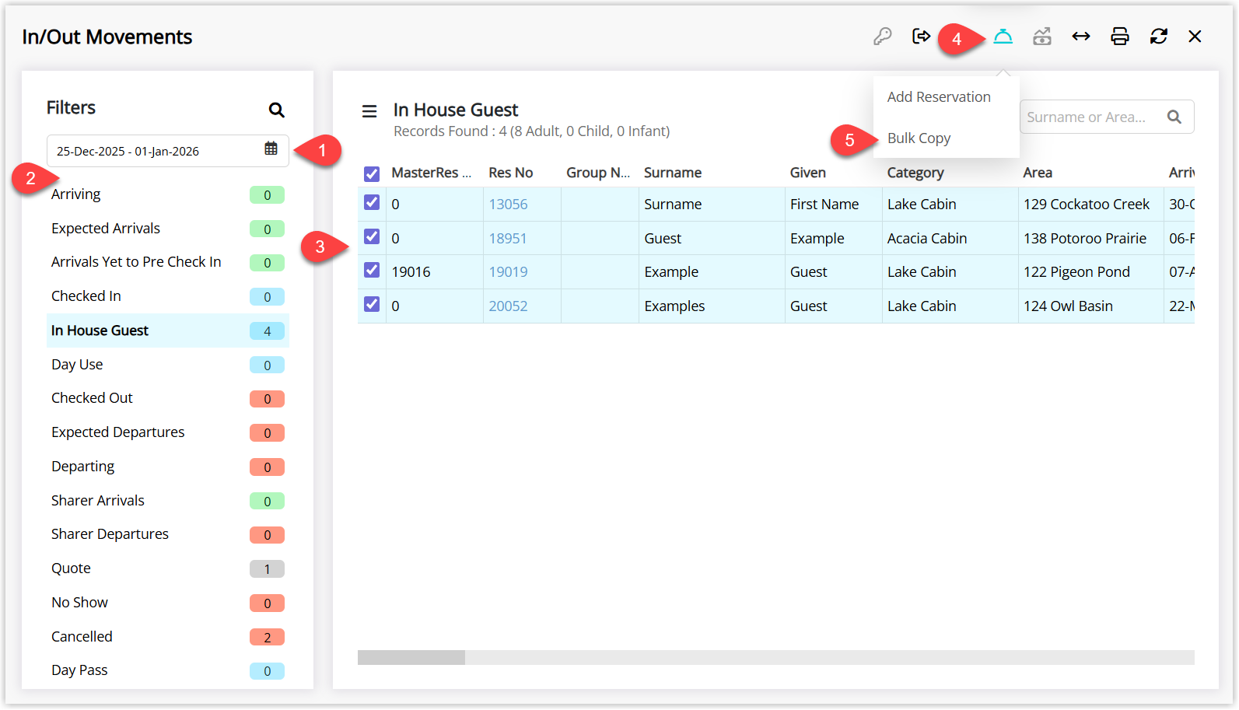Viewport: 1239px width, 710px height.
Task: Select the Sharer Arrivals filter
Action: (168, 501)
